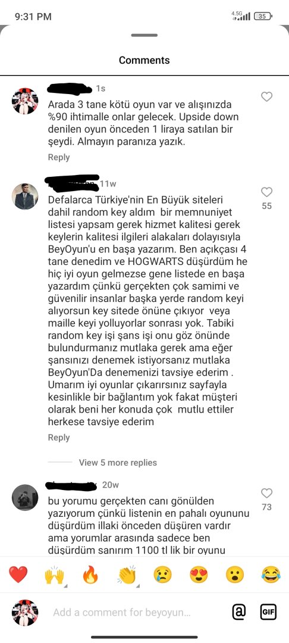
Task: Reply to the first comment about bad games
Action: click(59, 157)
